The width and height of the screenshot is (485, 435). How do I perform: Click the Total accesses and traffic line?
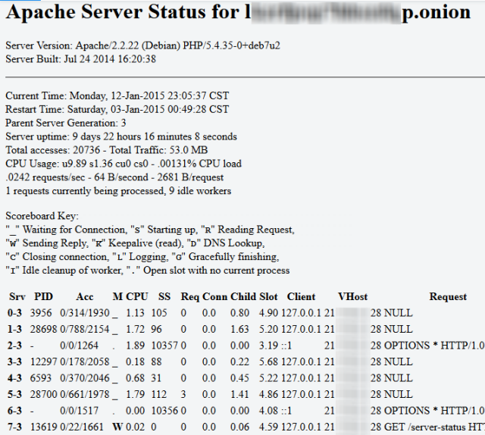point(106,150)
